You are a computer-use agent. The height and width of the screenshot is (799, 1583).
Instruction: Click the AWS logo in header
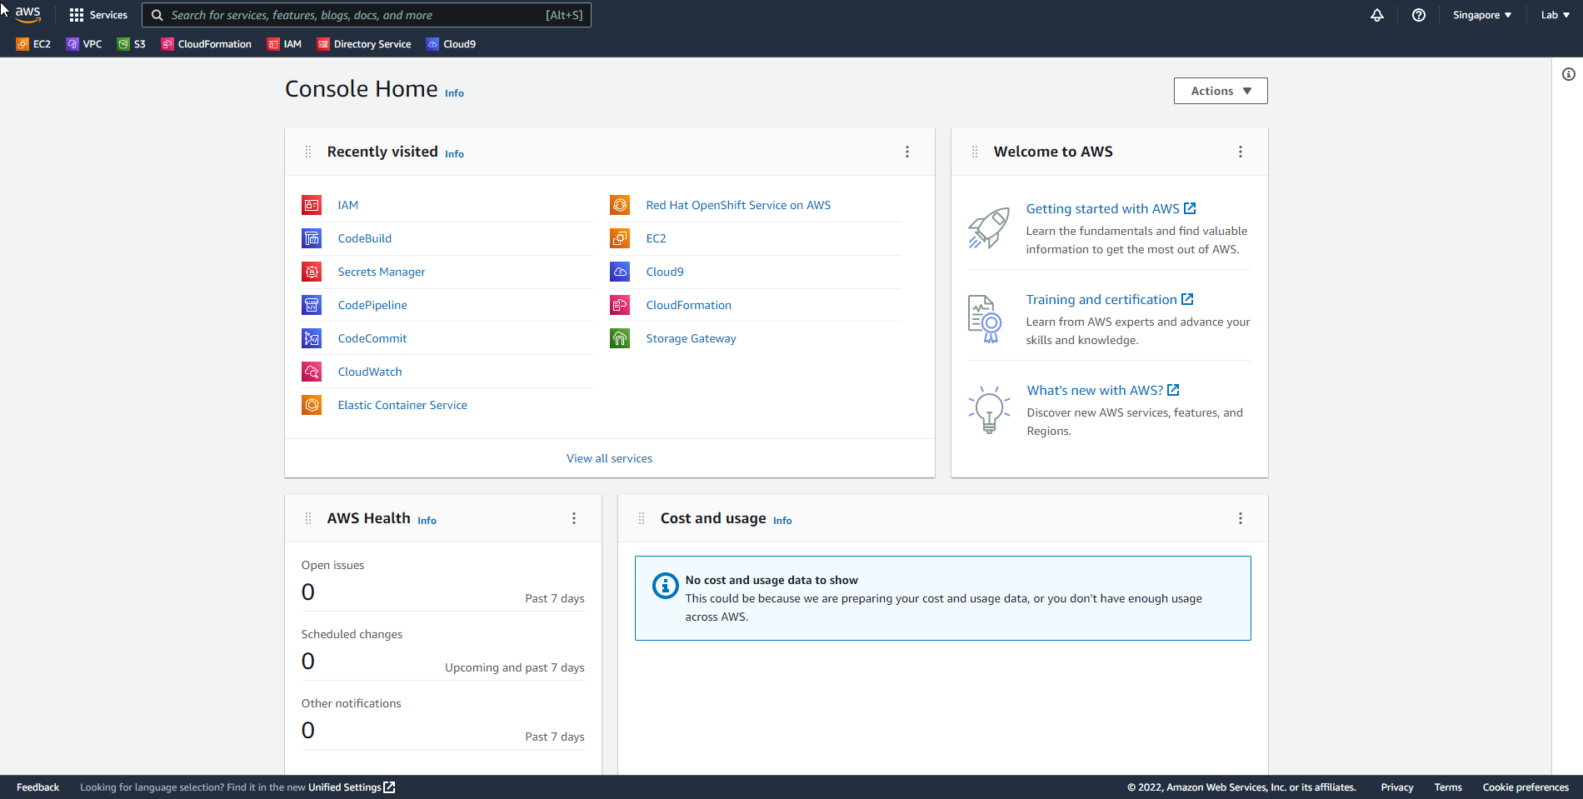tap(27, 14)
